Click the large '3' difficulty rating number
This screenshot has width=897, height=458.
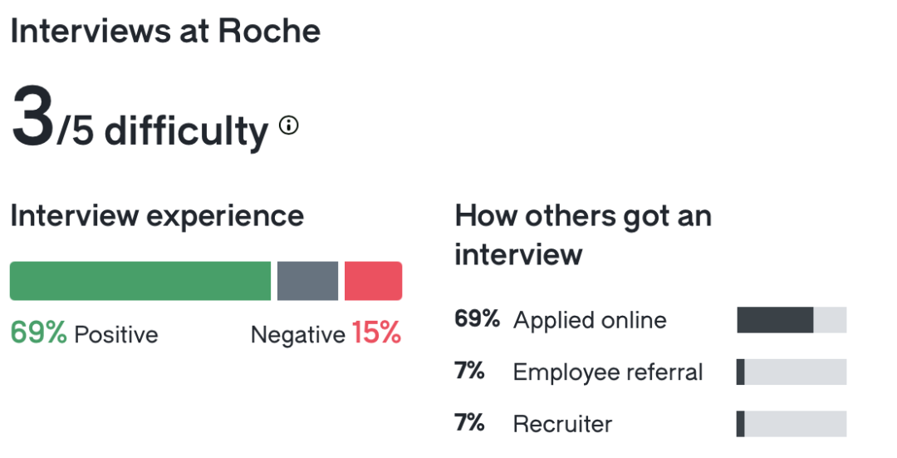tap(32, 117)
